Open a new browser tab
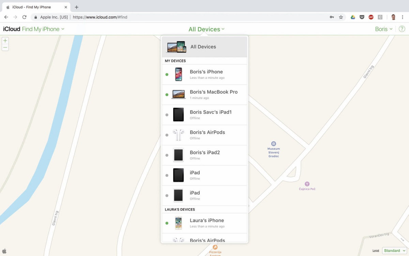The image size is (409, 256). point(76,7)
